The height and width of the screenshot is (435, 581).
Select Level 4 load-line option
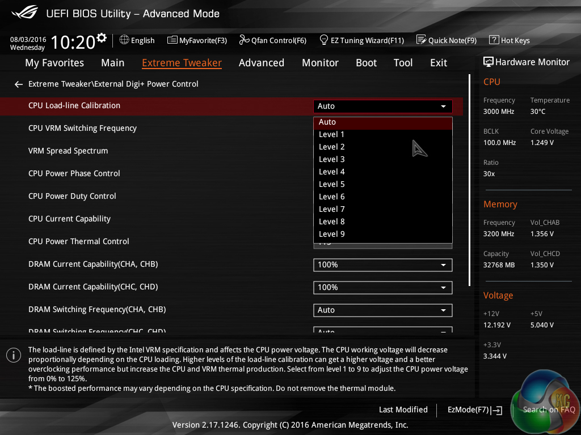[383, 172]
